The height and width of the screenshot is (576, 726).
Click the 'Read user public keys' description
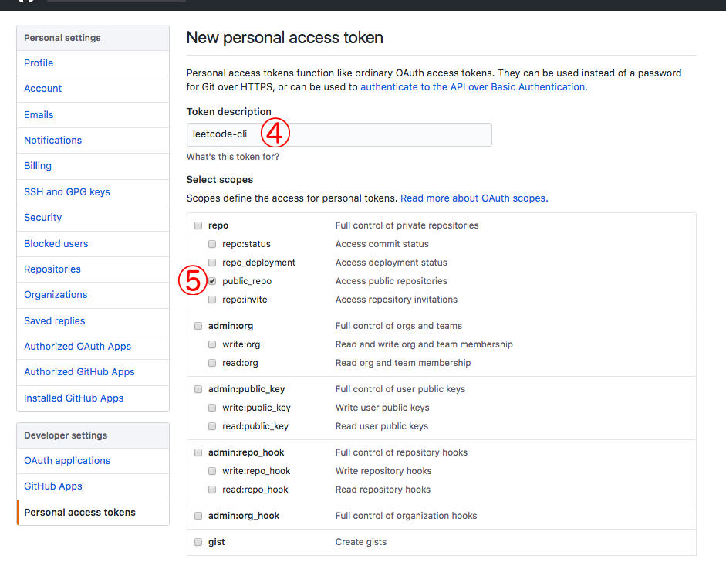[382, 426]
